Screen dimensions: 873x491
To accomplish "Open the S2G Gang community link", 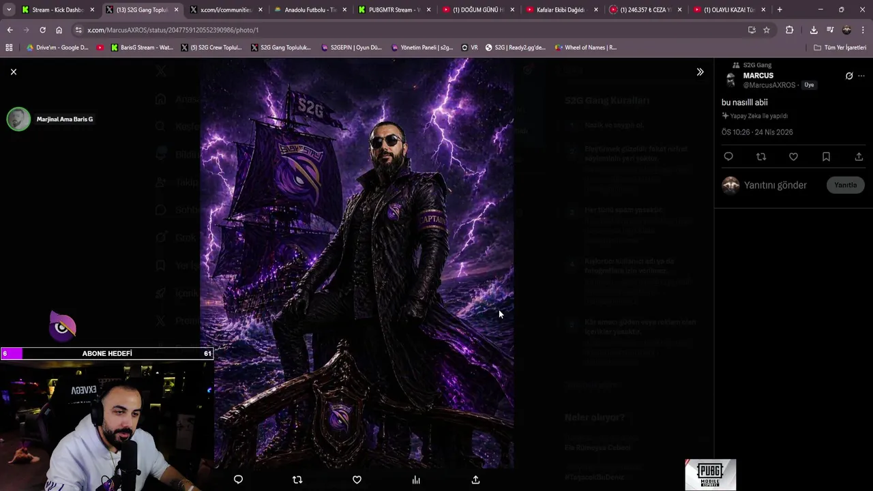I will (x=757, y=65).
